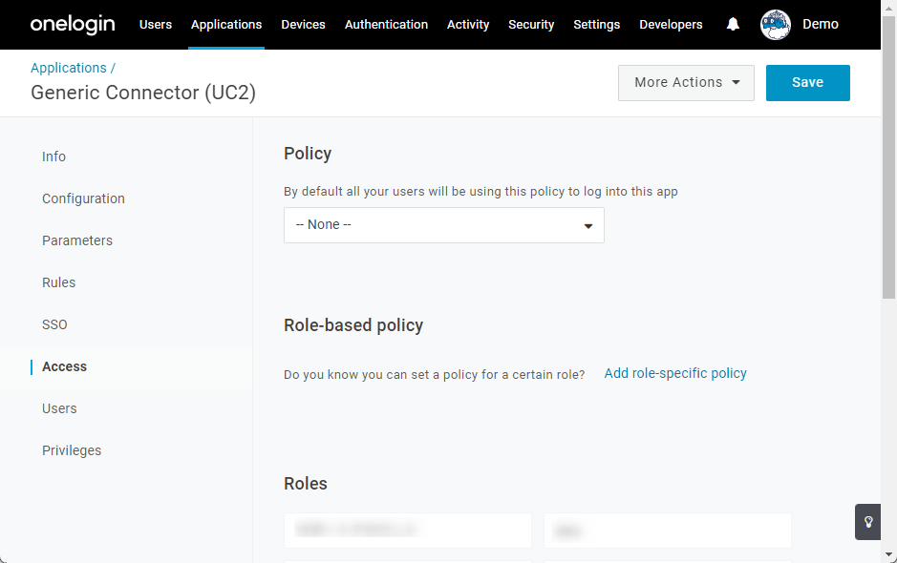Select the Access sidebar tab
897x563 pixels.
tap(65, 366)
